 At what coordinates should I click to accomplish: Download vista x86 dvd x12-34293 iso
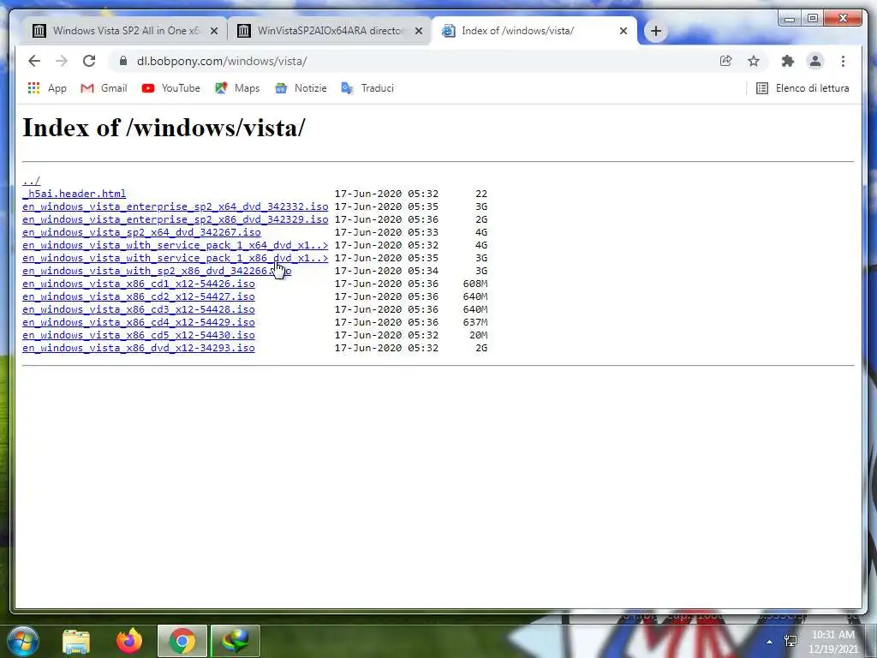coord(139,348)
